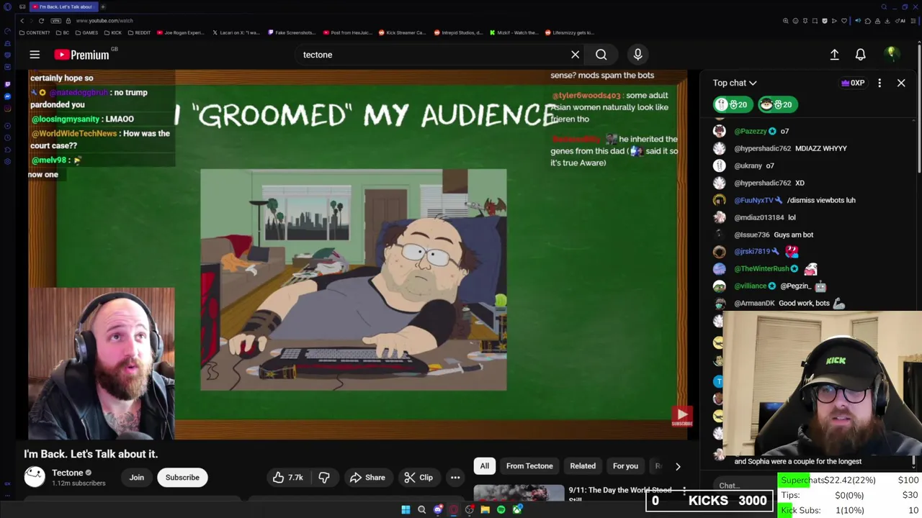This screenshot has width=922, height=518.
Task: Open the Fake Screenshots bookmark
Action: pyautogui.click(x=292, y=32)
